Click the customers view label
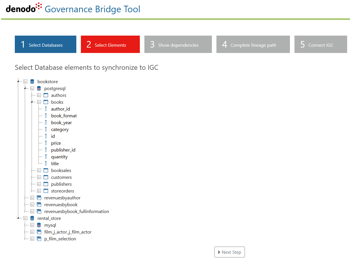350x260 pixels. pyautogui.click(x=61, y=177)
